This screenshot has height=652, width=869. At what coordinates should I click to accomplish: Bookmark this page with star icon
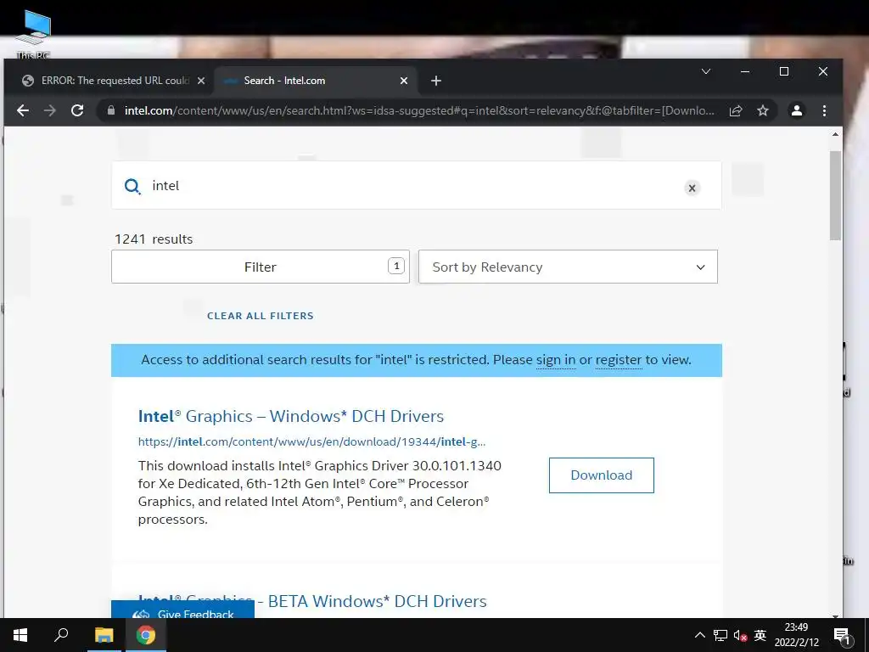click(763, 110)
